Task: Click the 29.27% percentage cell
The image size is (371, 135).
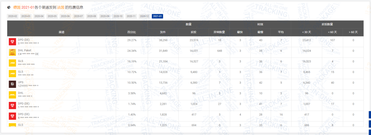Action: click(x=132, y=40)
